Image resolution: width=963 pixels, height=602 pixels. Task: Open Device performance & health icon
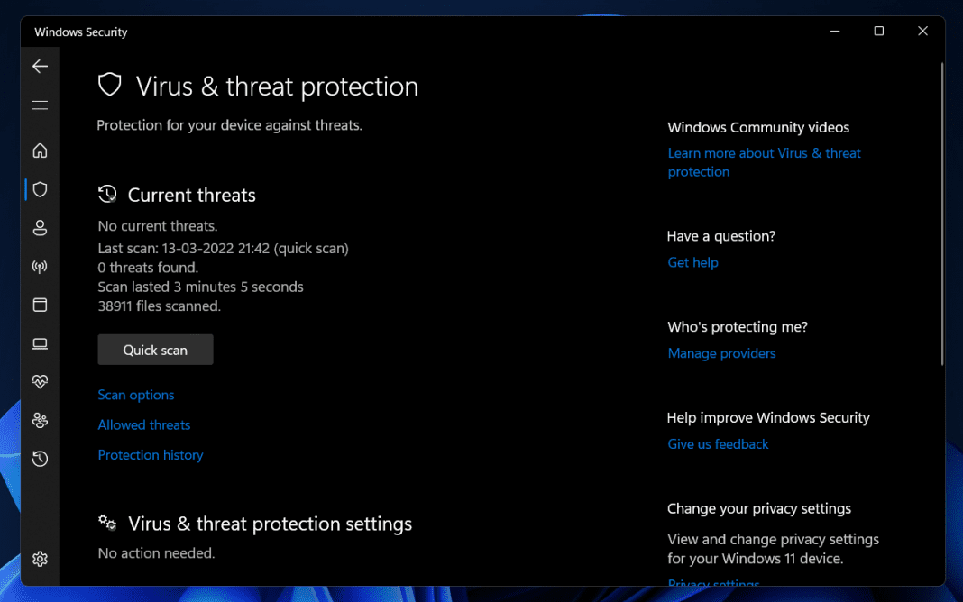coord(40,381)
